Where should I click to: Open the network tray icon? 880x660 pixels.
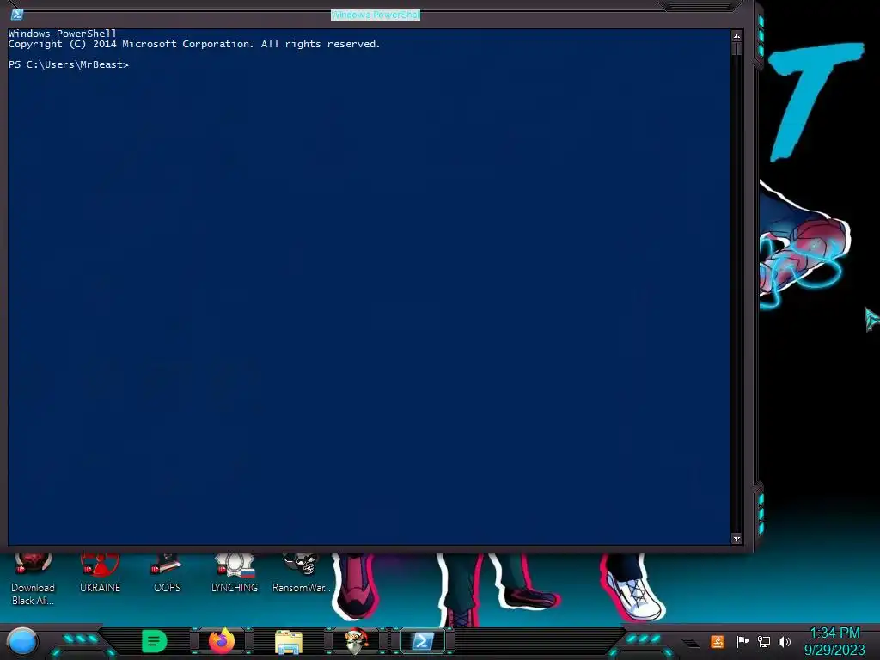coord(764,641)
